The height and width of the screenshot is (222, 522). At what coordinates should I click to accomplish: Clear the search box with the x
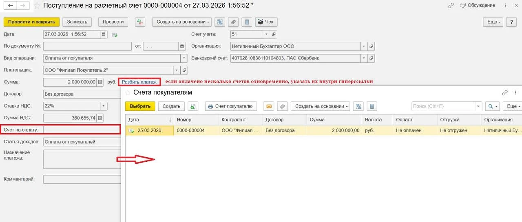pos(478,106)
